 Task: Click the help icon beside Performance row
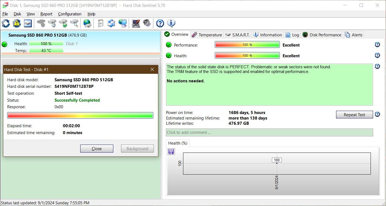[x=377, y=45]
